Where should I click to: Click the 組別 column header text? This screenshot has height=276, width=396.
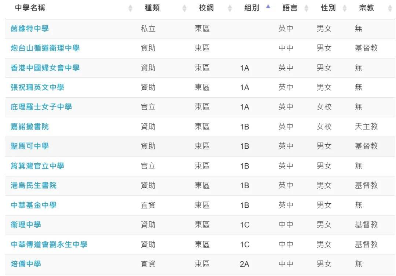(252, 8)
